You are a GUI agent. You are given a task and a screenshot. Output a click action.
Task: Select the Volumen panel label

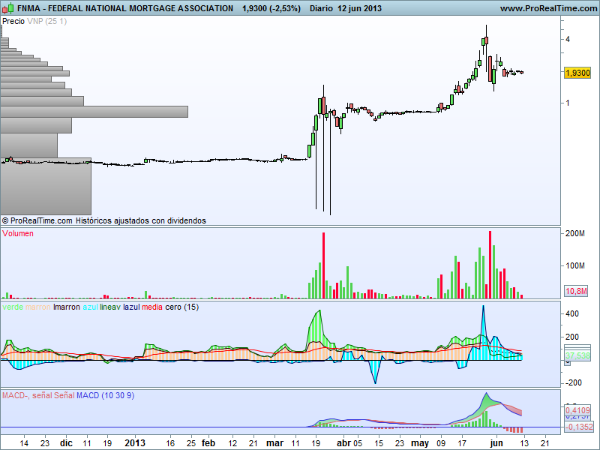18,233
